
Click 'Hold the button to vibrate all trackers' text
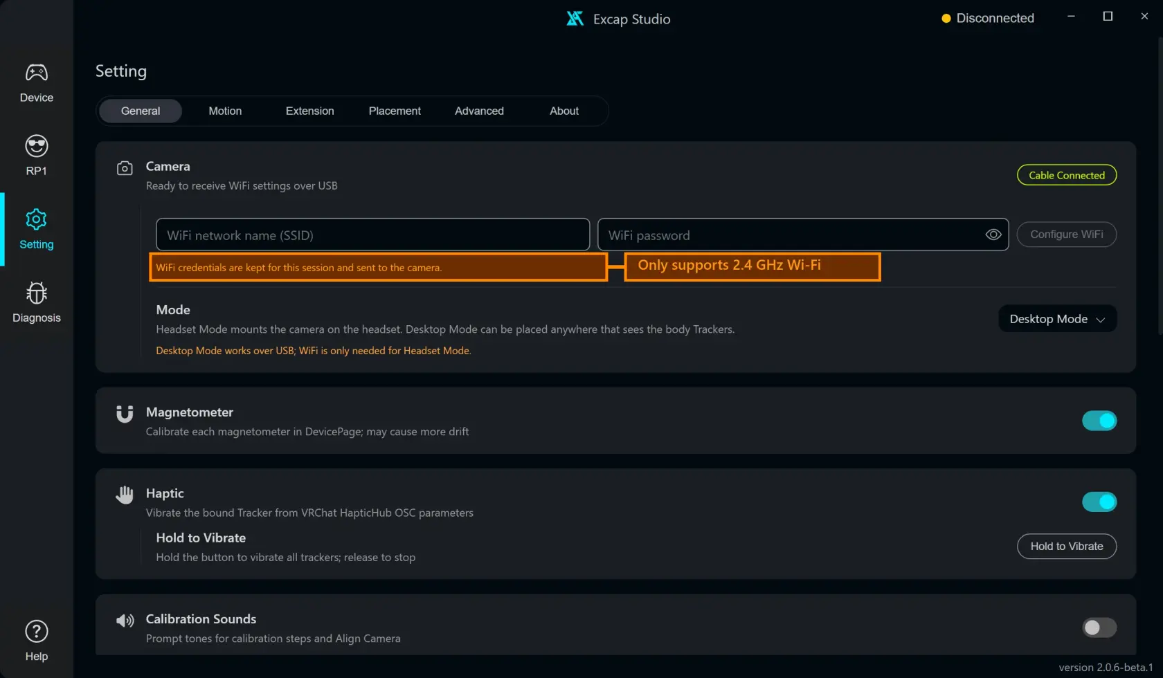click(286, 558)
